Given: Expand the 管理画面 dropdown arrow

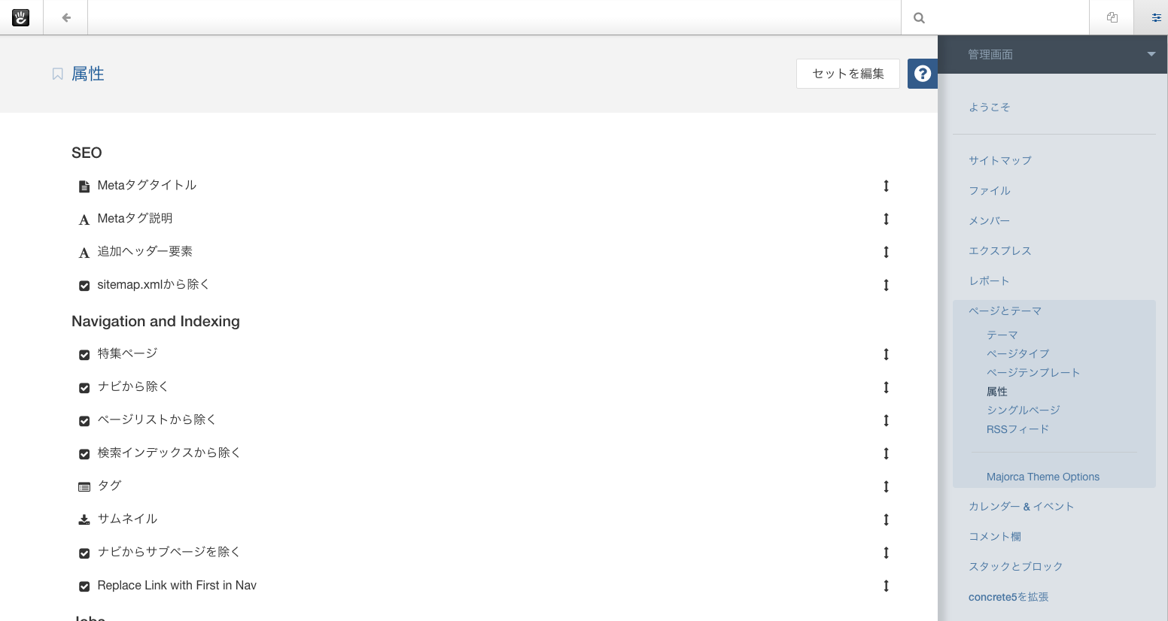Looking at the screenshot, I should 1151,54.
